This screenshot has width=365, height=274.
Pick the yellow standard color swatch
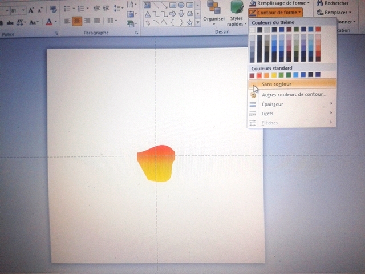(x=274, y=75)
